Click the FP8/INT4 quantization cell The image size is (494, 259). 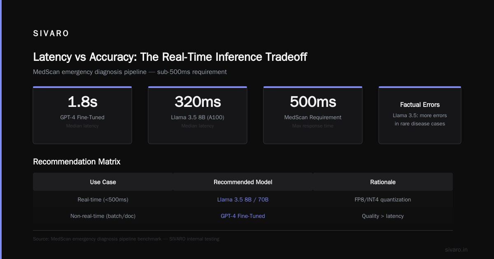click(383, 199)
